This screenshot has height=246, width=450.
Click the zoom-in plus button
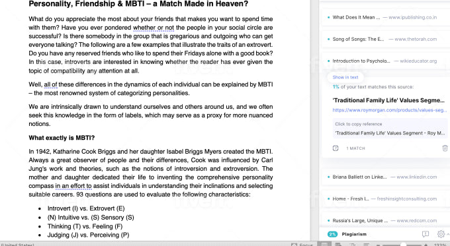[x=426, y=245]
